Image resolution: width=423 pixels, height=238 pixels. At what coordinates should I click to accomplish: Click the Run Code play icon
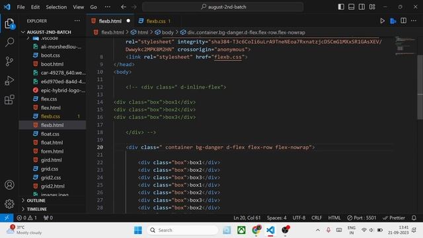(x=382, y=20)
